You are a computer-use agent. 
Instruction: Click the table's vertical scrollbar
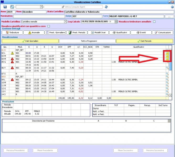tap(170, 73)
